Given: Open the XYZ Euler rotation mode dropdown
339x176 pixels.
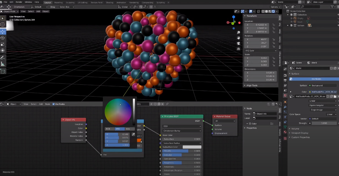Looking at the screenshot, I should click(x=261, y=51).
